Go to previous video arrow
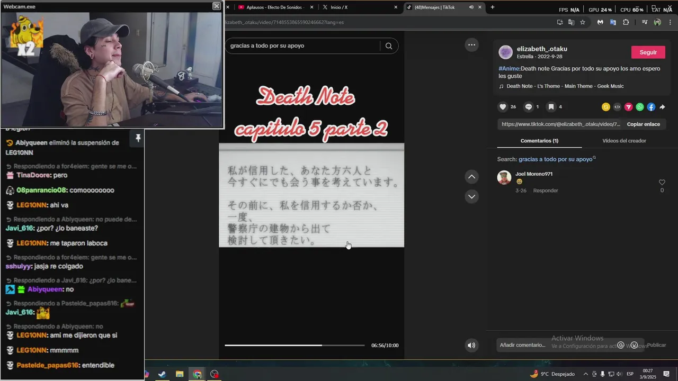Viewport: 678px width, 381px height. [471, 177]
